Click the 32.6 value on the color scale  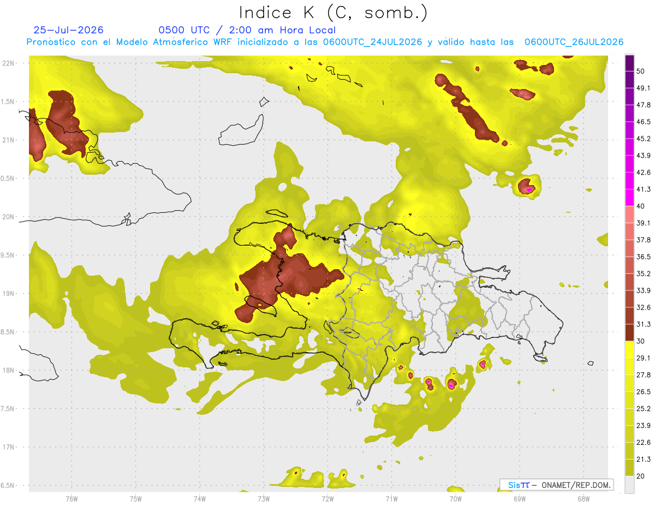643,307
